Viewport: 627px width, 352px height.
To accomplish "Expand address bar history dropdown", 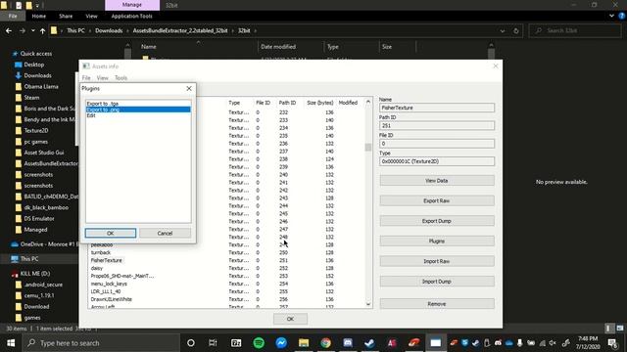I will 503,30.
